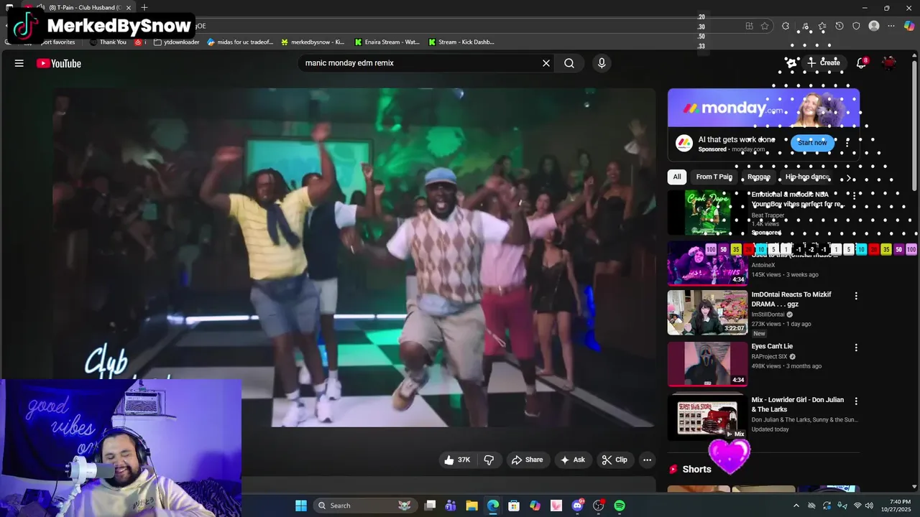This screenshot has height=517, width=920.
Task: Click the taskbar Search box
Action: point(364,506)
